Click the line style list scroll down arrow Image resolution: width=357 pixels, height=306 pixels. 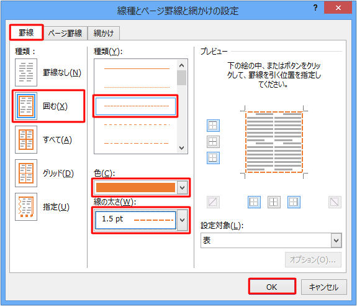coord(181,148)
